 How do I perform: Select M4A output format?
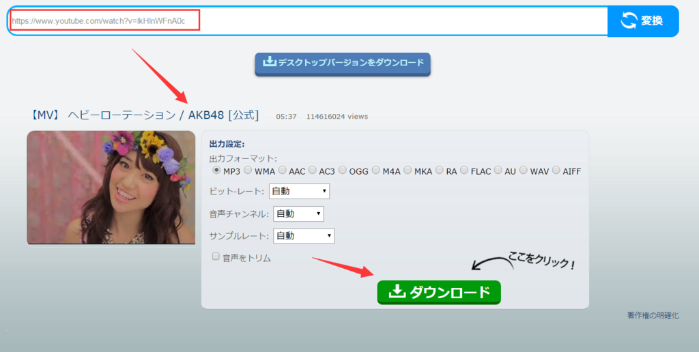click(375, 171)
